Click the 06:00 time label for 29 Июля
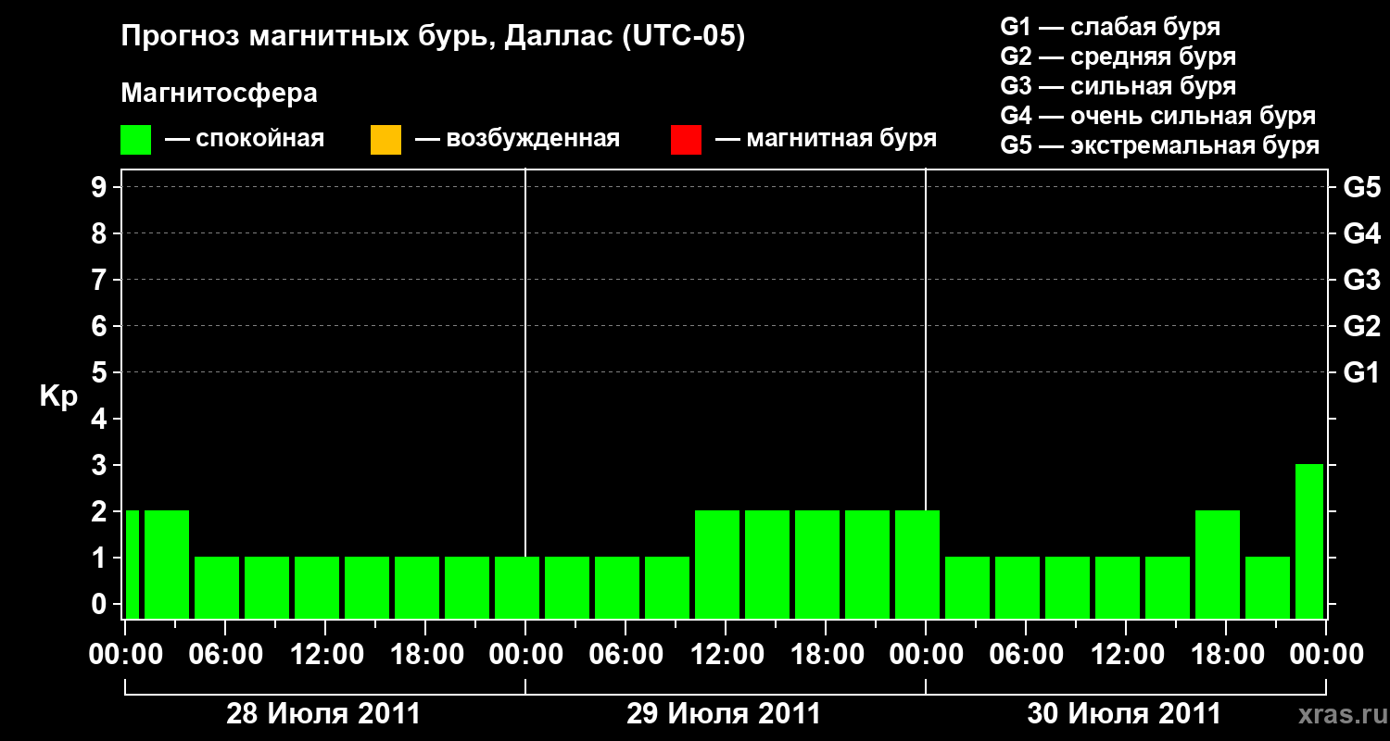 point(625,654)
